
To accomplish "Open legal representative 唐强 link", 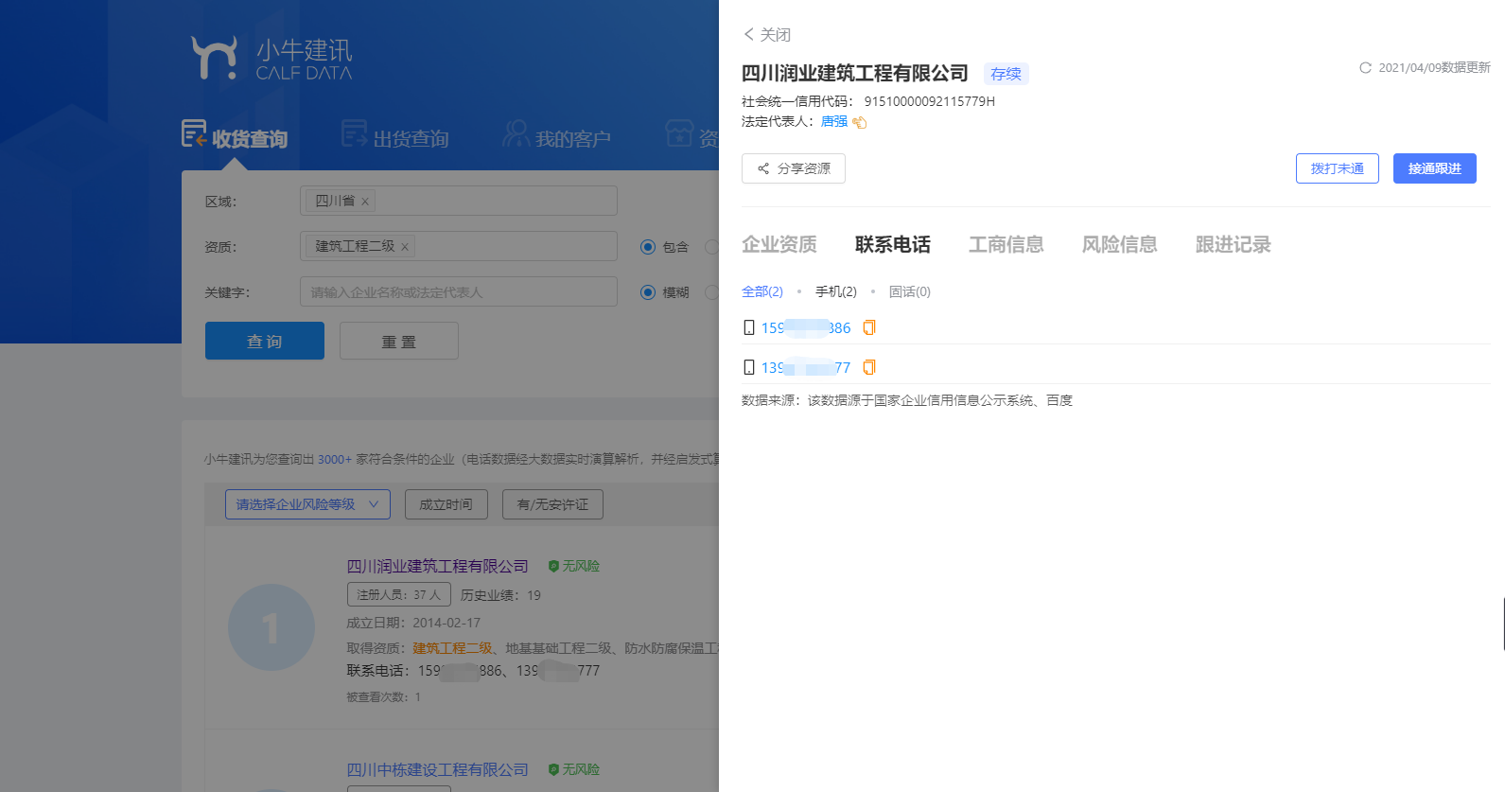I will (834, 121).
